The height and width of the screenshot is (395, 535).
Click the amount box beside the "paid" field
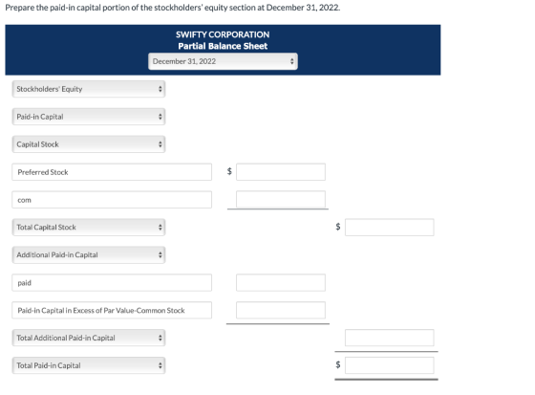(x=281, y=283)
